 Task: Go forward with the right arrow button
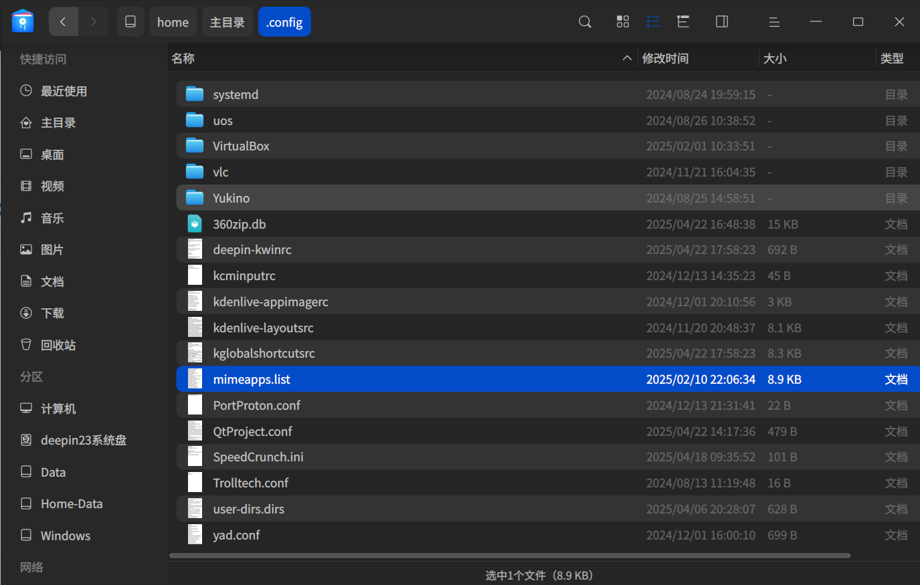point(94,22)
